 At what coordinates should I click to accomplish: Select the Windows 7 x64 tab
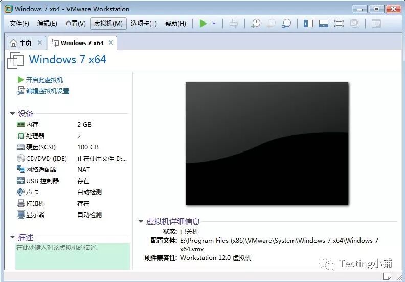coord(82,43)
